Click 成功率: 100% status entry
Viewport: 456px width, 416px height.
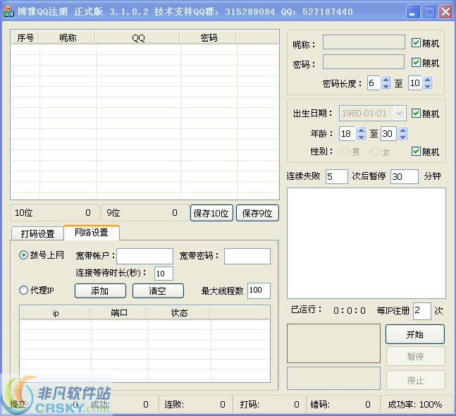pos(415,404)
